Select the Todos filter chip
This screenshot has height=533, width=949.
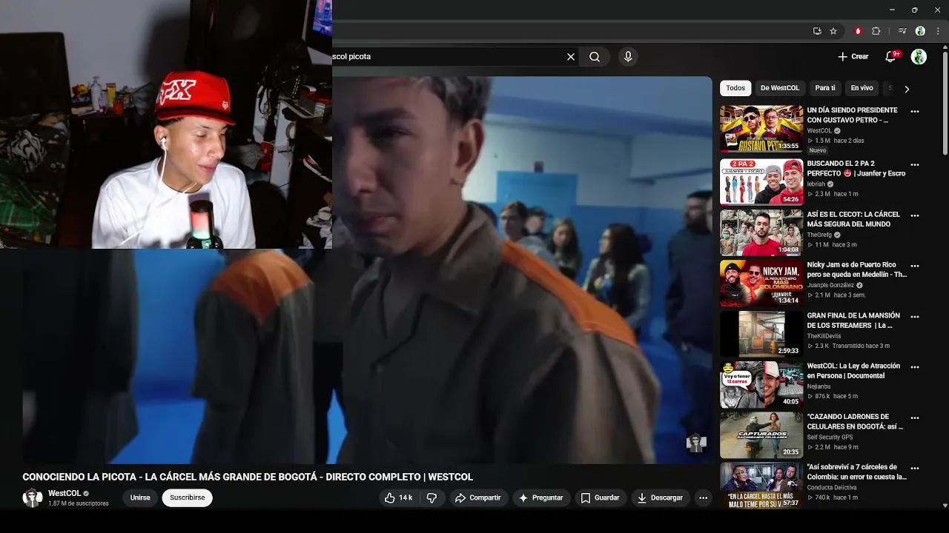735,88
